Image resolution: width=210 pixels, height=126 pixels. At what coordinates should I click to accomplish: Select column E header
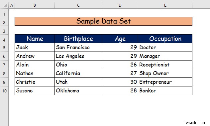click(x=165, y=5)
